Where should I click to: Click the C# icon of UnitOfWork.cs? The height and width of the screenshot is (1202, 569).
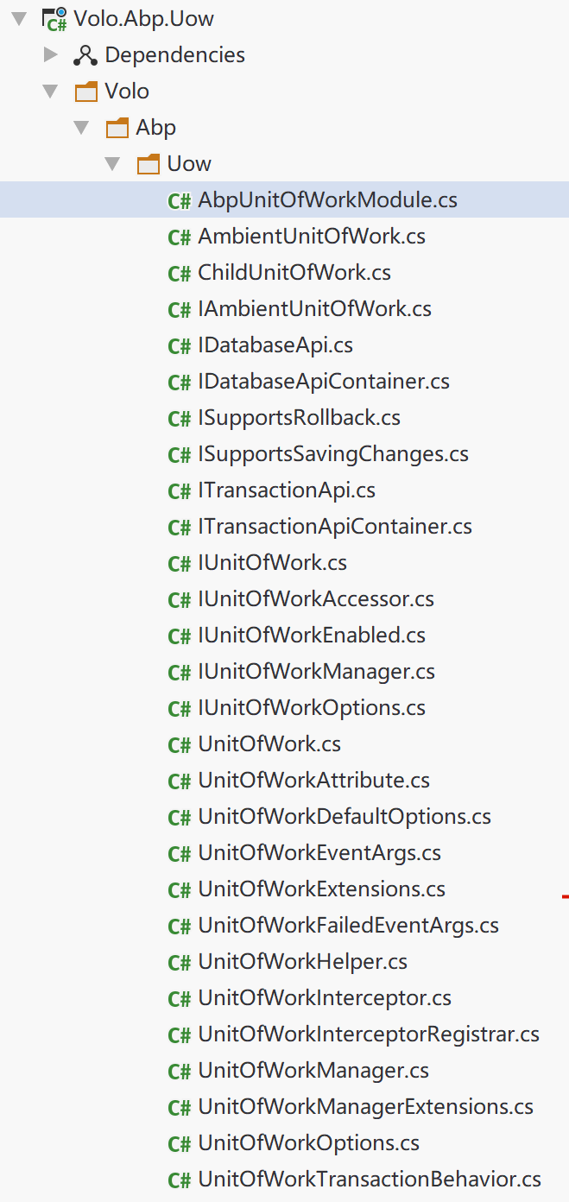[x=180, y=745]
